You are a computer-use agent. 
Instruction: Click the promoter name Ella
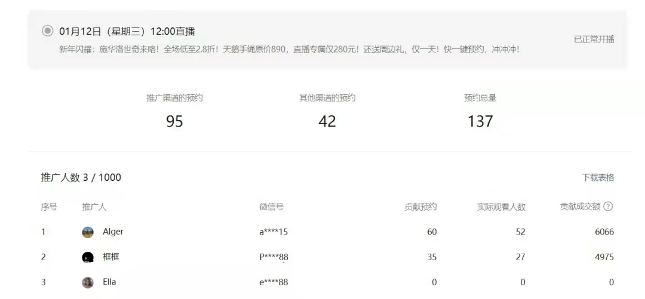109,282
